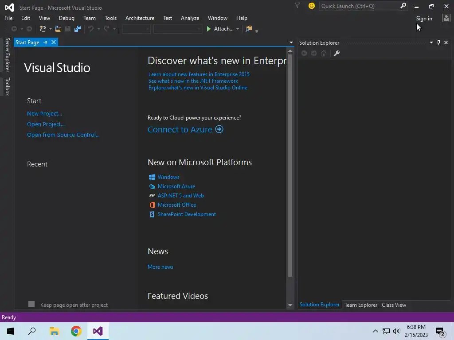Image resolution: width=454 pixels, height=340 pixels.
Task: Open taskbar search magnifier
Action: tap(32, 331)
